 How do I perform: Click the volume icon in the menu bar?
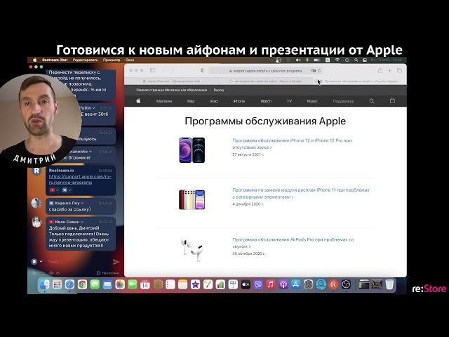(298, 60)
